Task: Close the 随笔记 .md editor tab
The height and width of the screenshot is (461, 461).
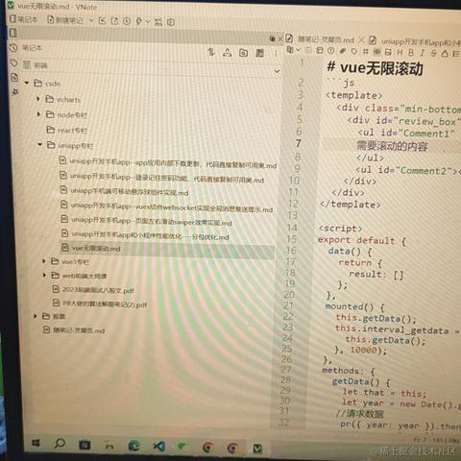Action: tap(361, 39)
